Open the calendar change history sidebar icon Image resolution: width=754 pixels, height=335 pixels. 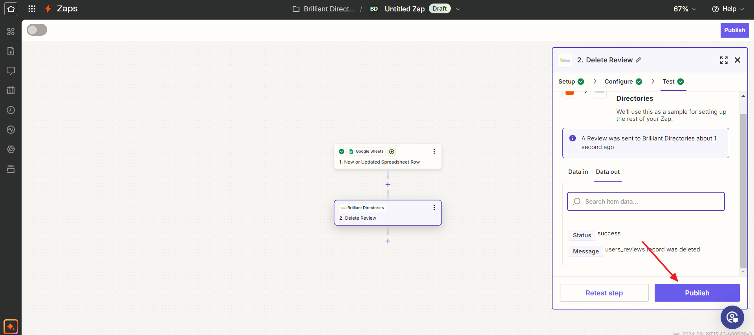[11, 91]
